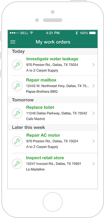104x218 pixels.
Task: Expand Repair mailbox order chevron
Action: (94, 86)
